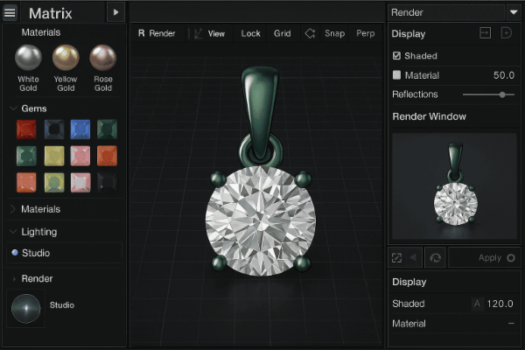Image resolution: width=525 pixels, height=350 pixels.
Task: Select the Studio lighting radio option
Action: (x=15, y=253)
